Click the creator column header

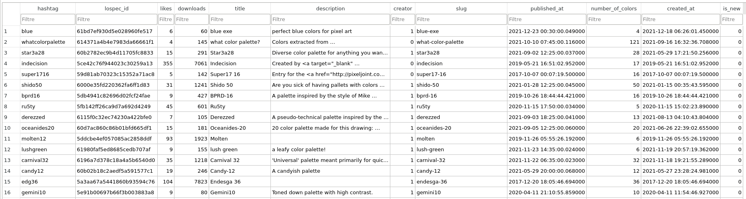403,8
